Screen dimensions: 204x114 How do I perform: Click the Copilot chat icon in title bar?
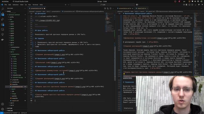tap(137, 5)
